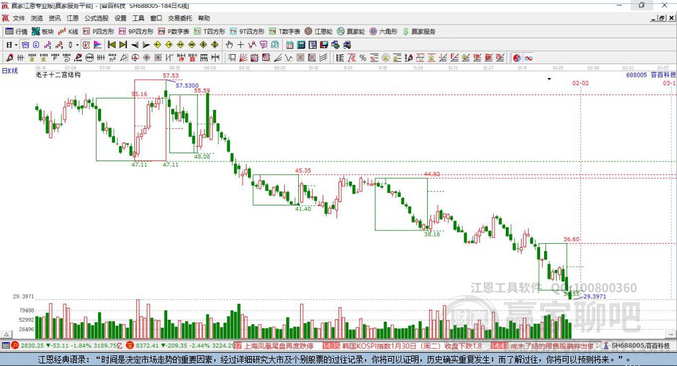Select the Gann fan lines tool
Viewport: 677px width, 366px height.
pyautogui.click(x=243, y=57)
